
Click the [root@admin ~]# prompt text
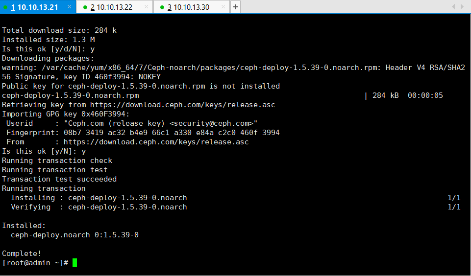point(35,263)
